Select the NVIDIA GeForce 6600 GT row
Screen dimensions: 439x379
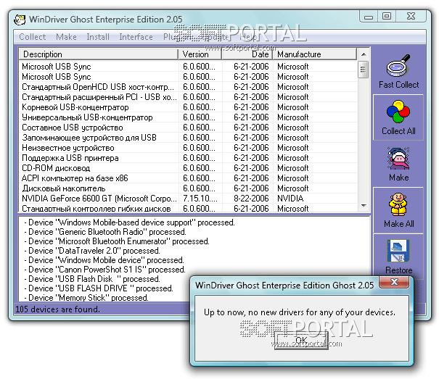coord(188,199)
